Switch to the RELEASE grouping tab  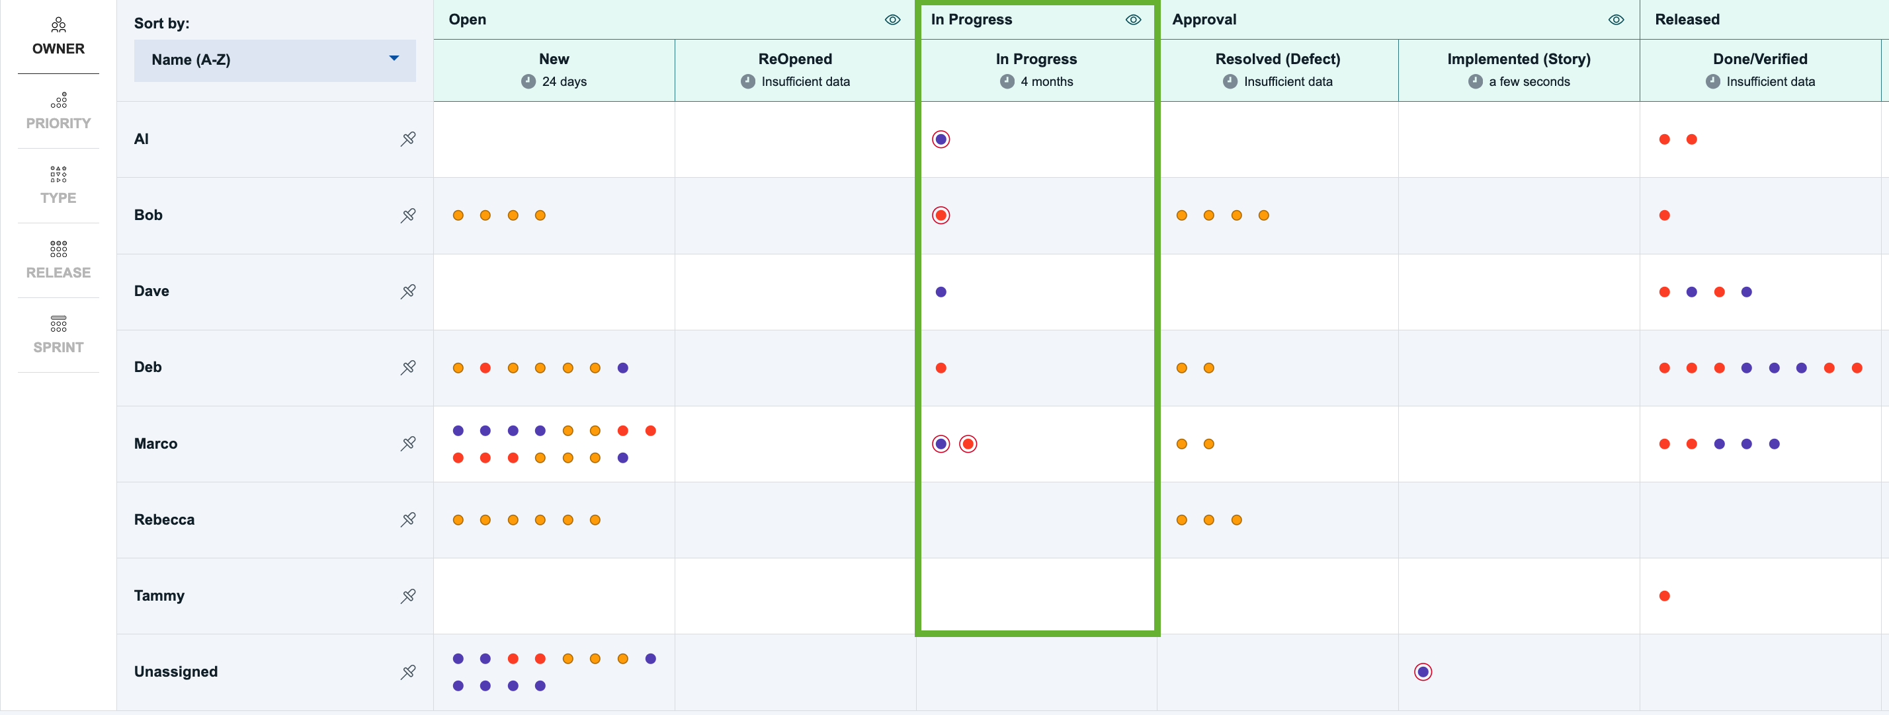(59, 261)
